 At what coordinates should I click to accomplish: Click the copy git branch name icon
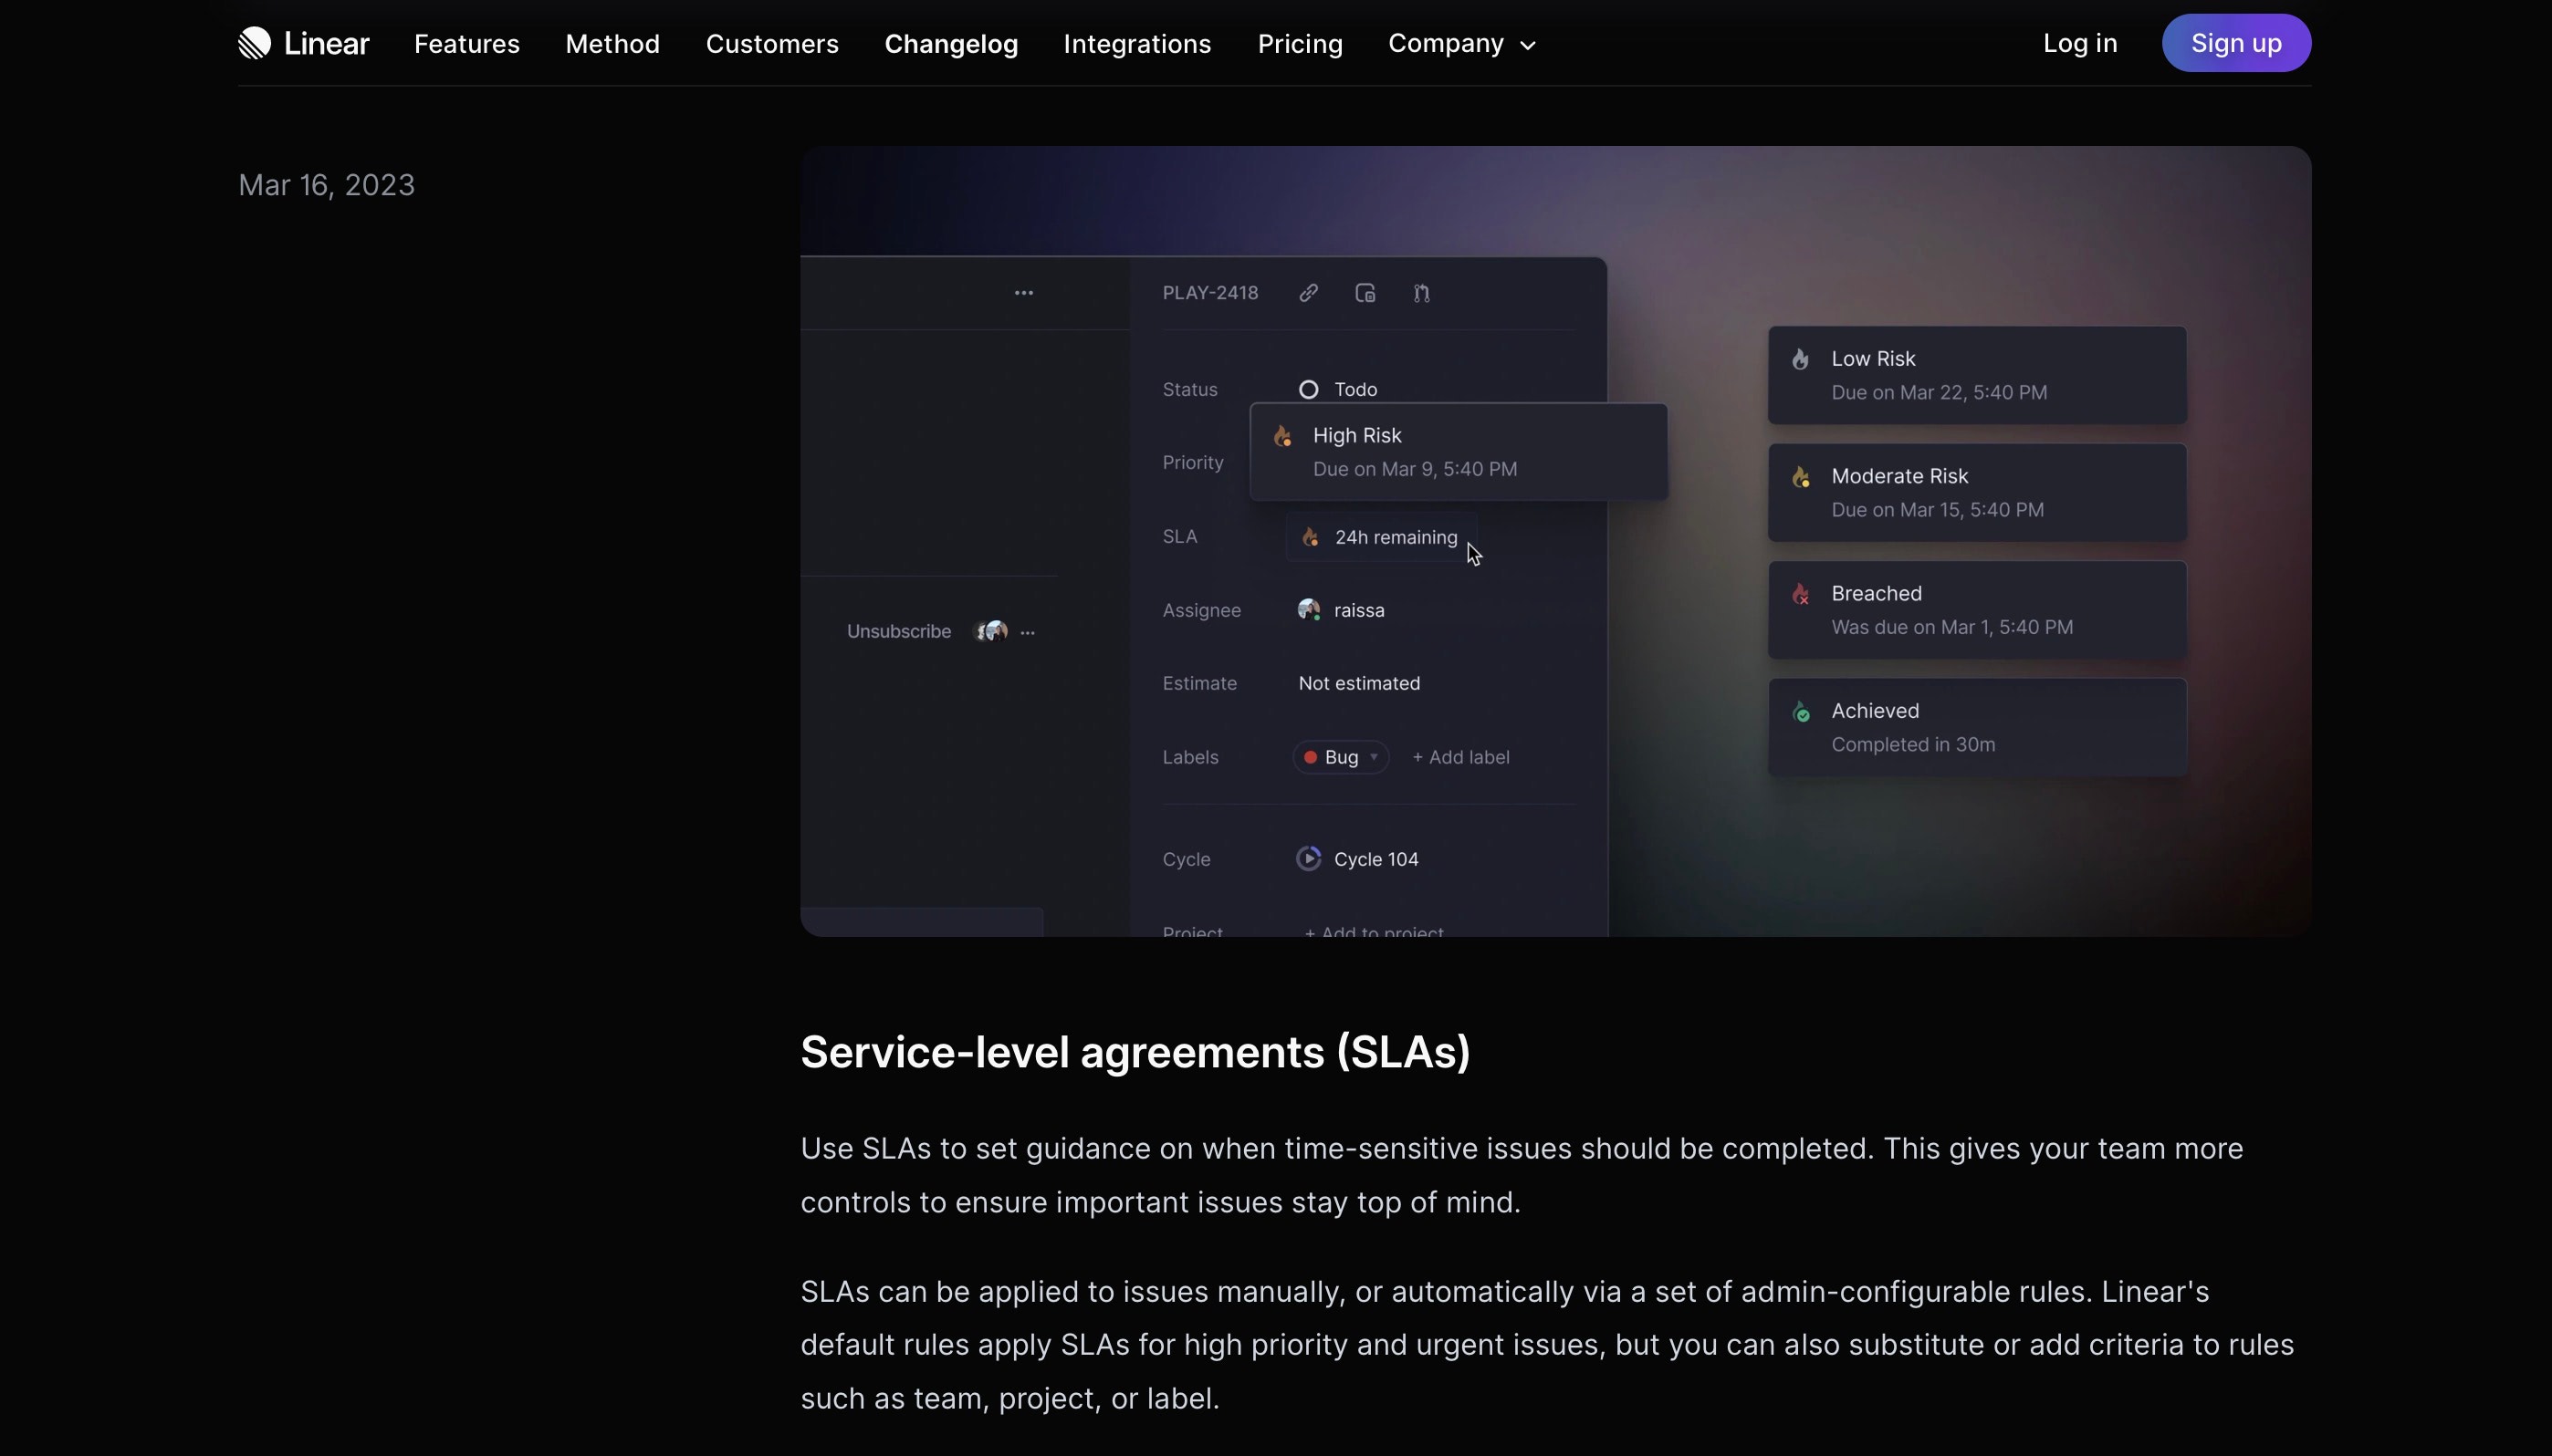(1421, 293)
